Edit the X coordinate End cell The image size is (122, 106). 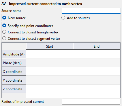[x=97, y=71]
